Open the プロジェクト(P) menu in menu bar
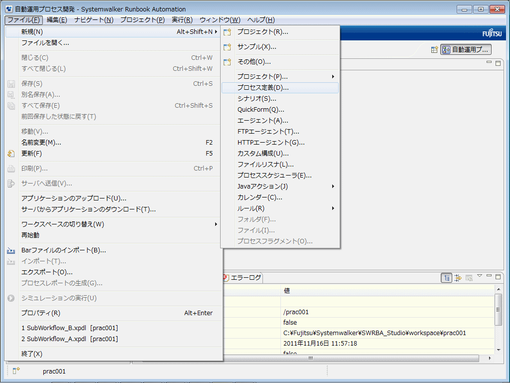Viewport: 510px width, 383px height. (142, 20)
